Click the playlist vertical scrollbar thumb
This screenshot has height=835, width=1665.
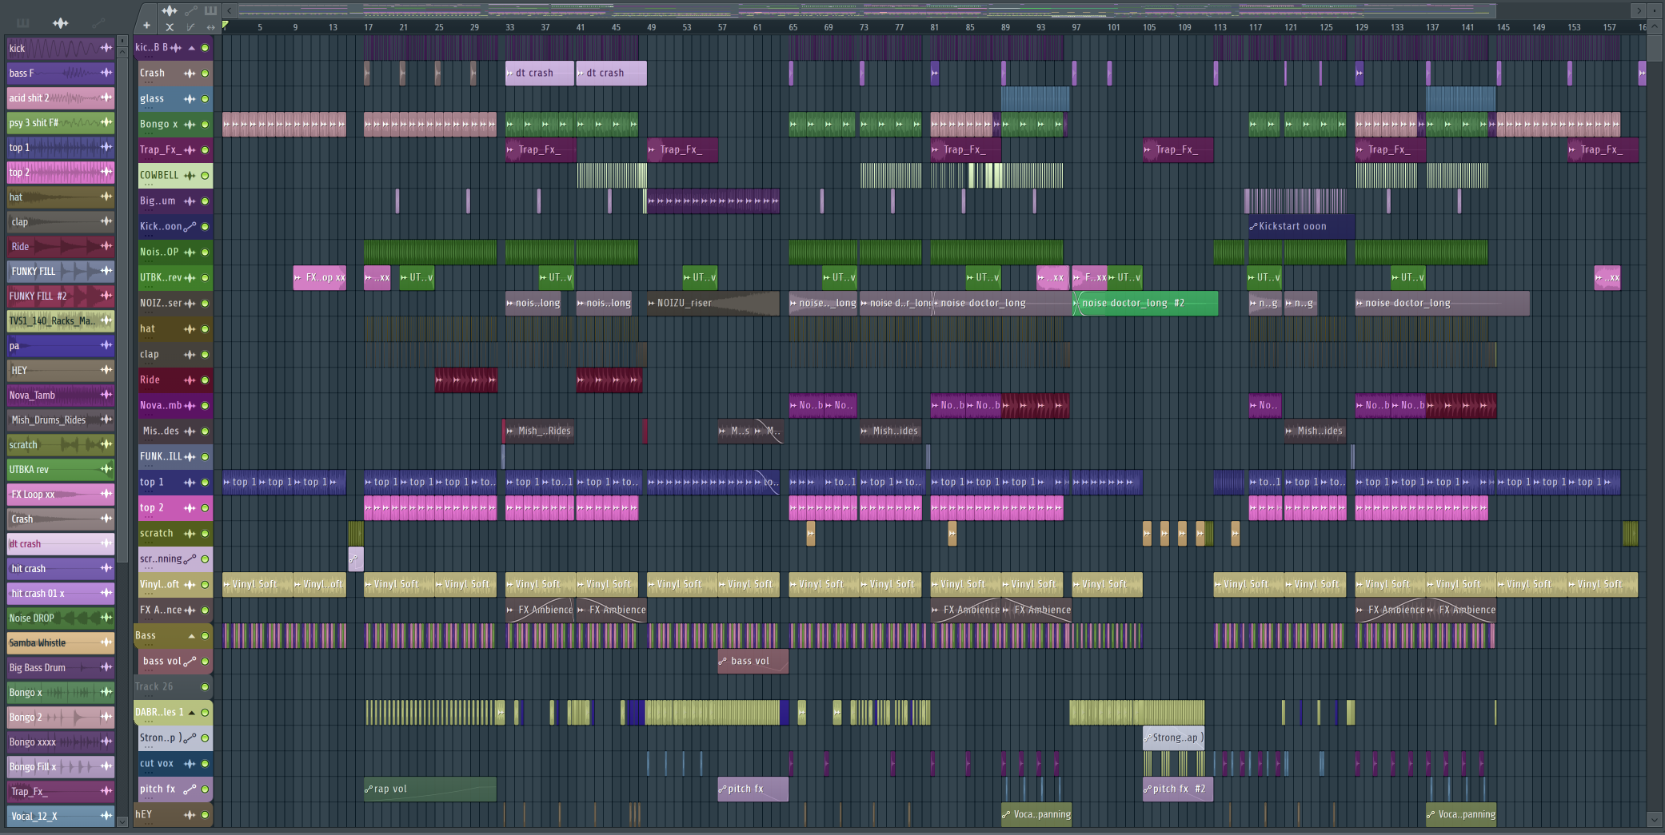1655,47
